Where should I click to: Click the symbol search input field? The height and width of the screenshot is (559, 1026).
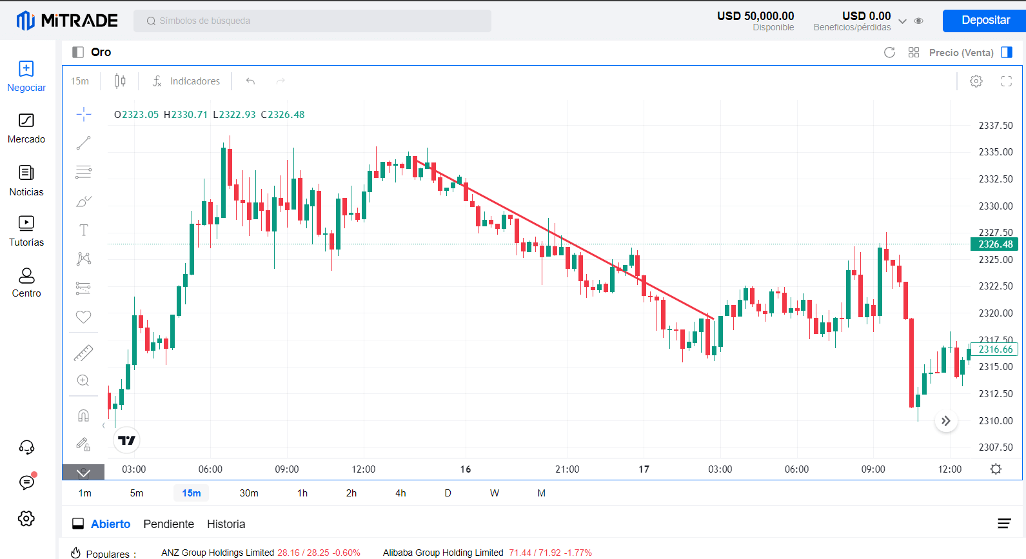coord(312,21)
